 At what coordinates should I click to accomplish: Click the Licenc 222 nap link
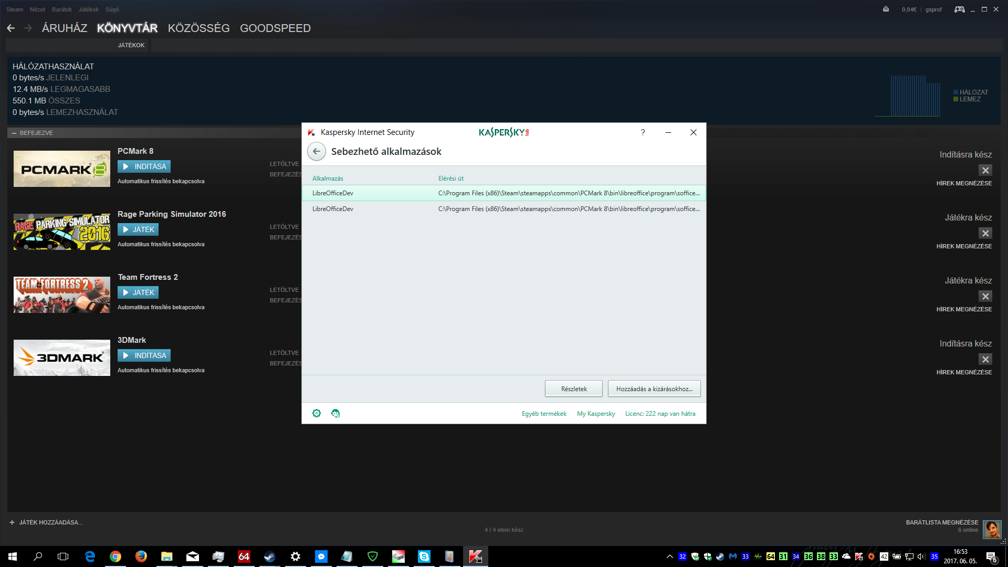660,414
